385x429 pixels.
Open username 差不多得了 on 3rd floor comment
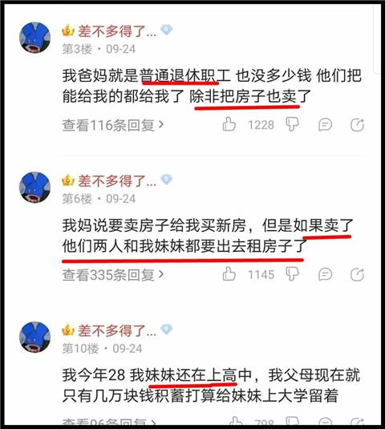pyautogui.click(x=117, y=31)
